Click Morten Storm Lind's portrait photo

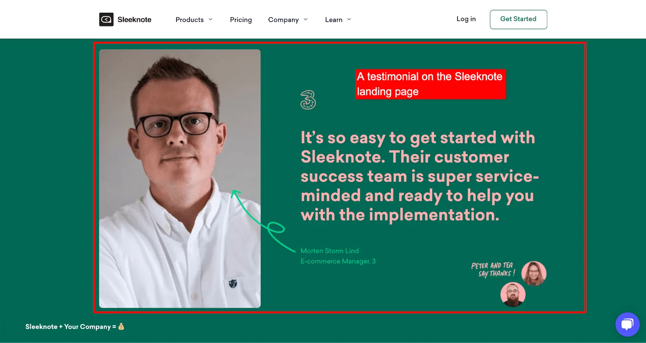pyautogui.click(x=180, y=178)
